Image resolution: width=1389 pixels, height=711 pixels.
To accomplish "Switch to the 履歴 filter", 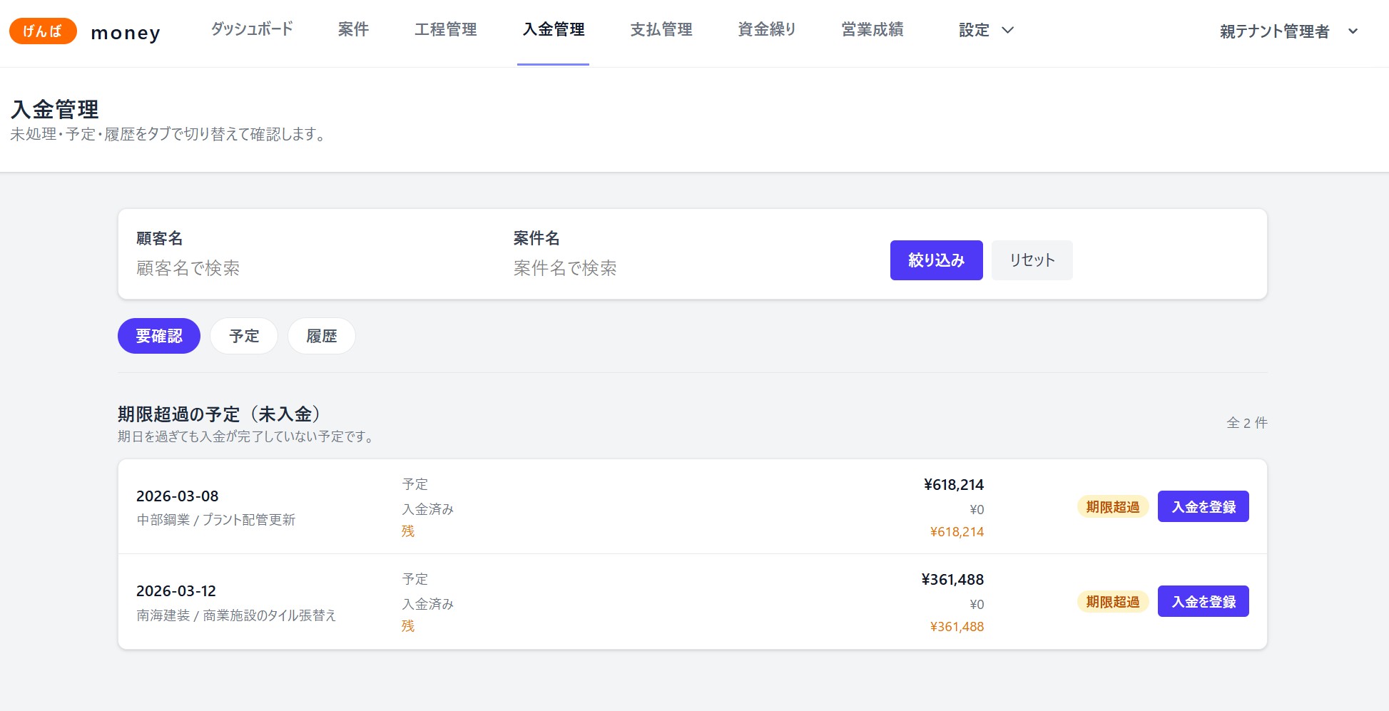I will 321,335.
